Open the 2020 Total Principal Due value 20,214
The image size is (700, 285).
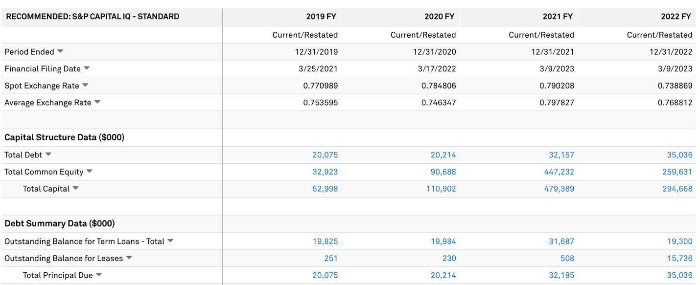pyautogui.click(x=443, y=275)
